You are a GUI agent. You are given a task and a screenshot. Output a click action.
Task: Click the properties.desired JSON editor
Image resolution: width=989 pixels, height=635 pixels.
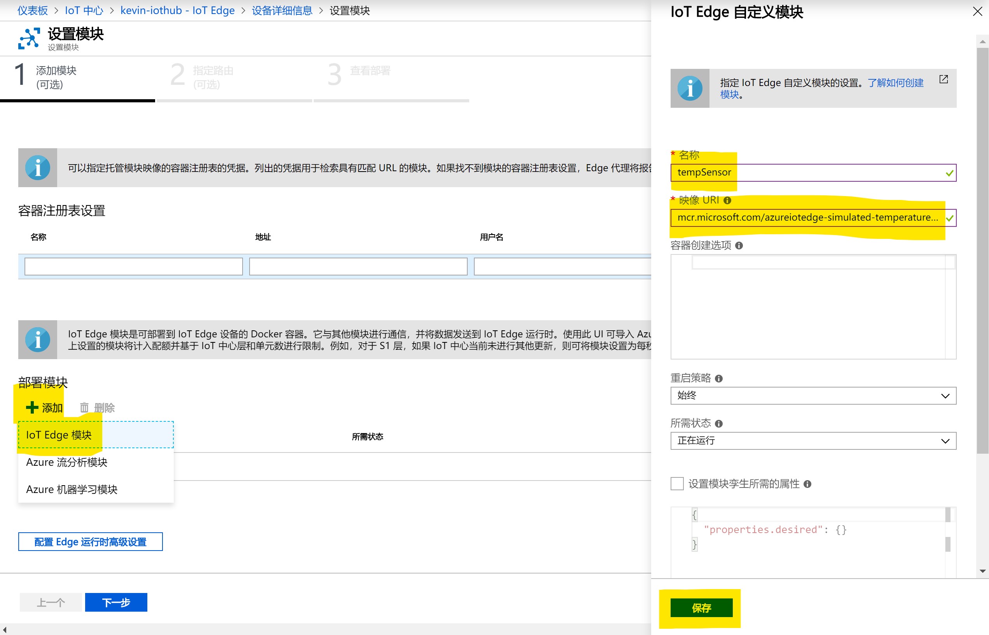[x=813, y=542]
